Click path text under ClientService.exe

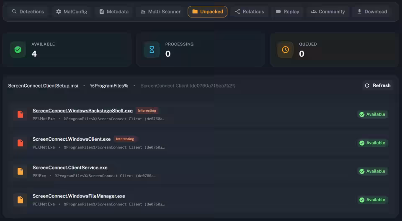106,176
